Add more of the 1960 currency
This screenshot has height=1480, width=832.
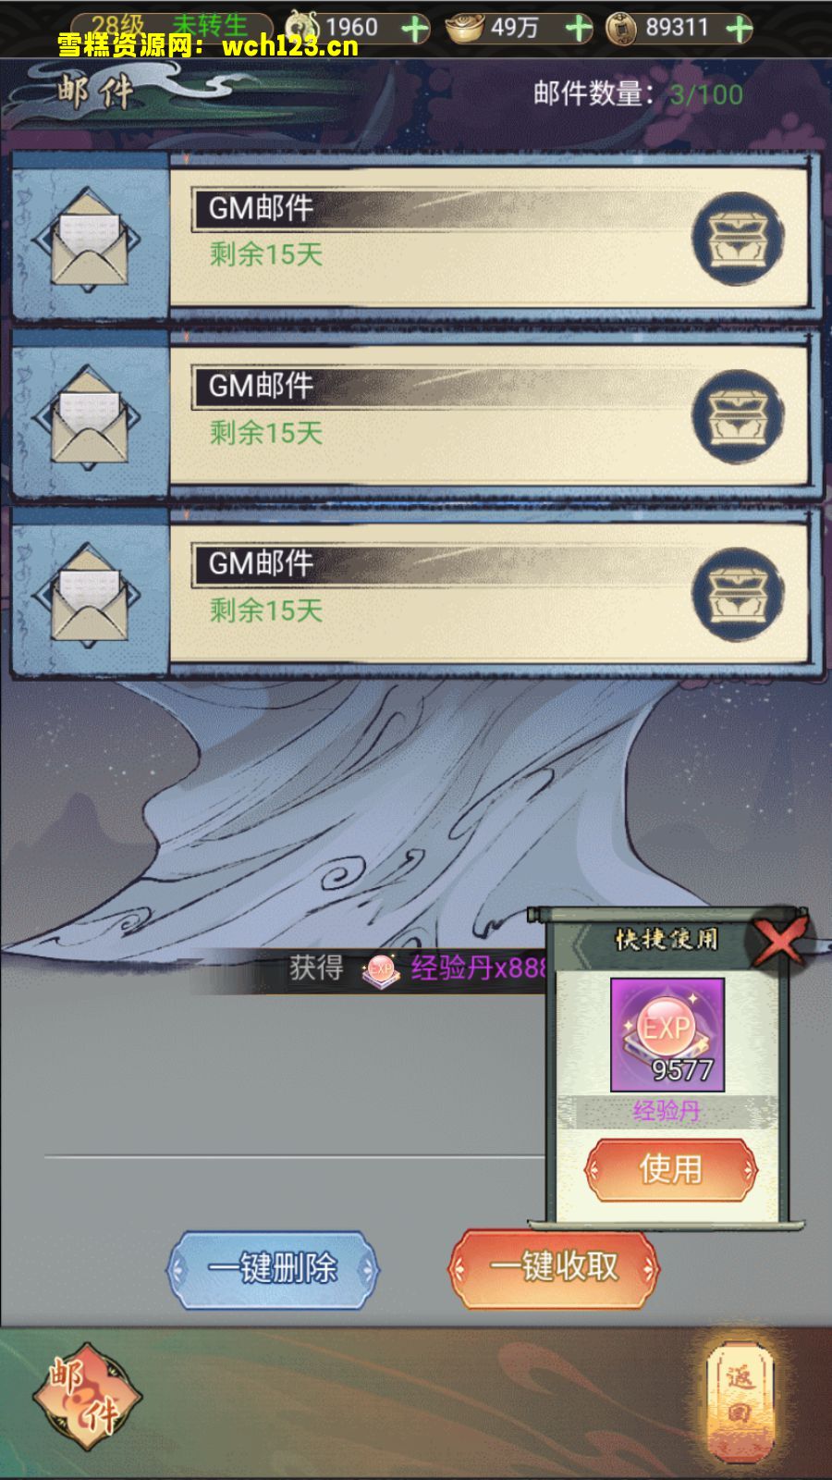coord(415,29)
